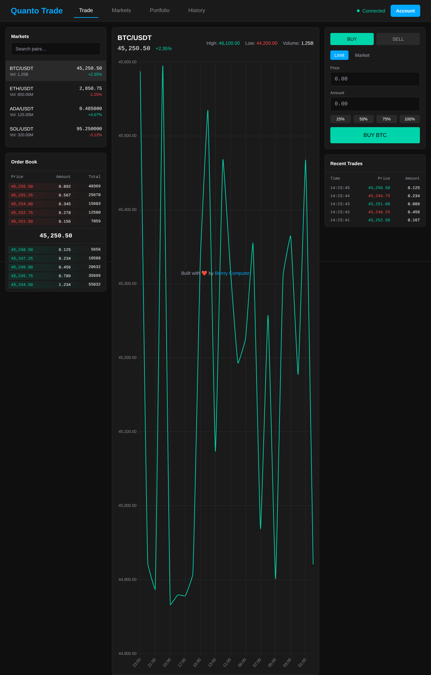Click the recent trade at 14:23:44
The width and height of the screenshot is (431, 675).
click(x=375, y=196)
